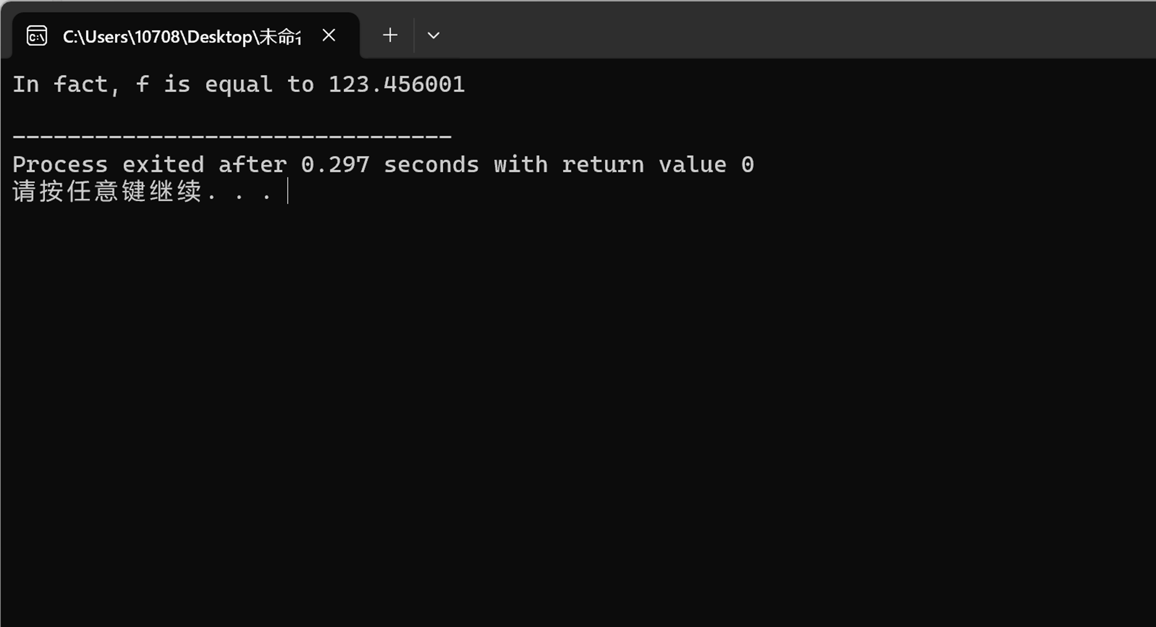This screenshot has width=1156, height=627.
Task: Click the return value 0 digit
Action: (747, 165)
